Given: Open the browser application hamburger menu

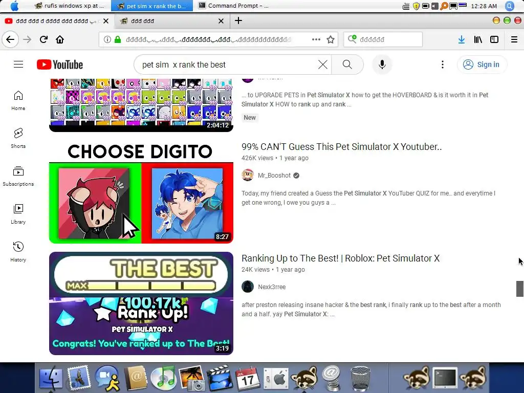Looking at the screenshot, I should pyautogui.click(x=514, y=39).
